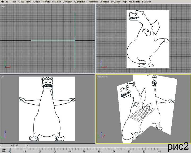Image resolution: width=191 pixels, height=153 pixels.
Task: Open the Create menu
Action: [36, 2]
